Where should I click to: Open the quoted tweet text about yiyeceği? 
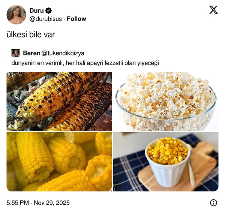85,63
